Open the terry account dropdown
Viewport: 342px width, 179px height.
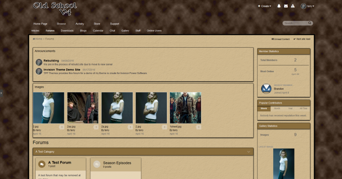pos(311,6)
